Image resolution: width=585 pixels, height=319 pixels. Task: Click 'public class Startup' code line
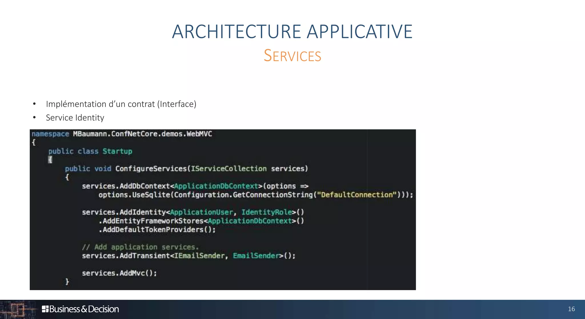90,151
